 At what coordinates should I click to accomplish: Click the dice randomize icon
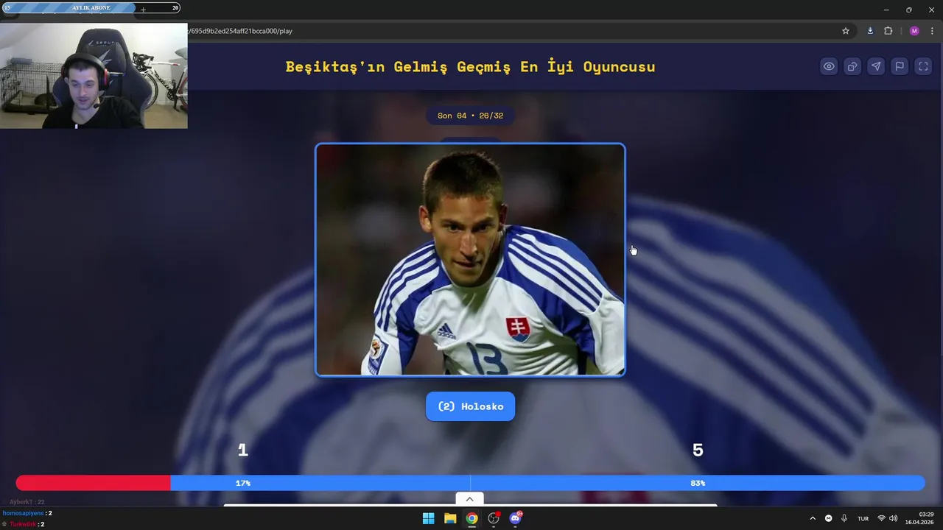[852, 66]
